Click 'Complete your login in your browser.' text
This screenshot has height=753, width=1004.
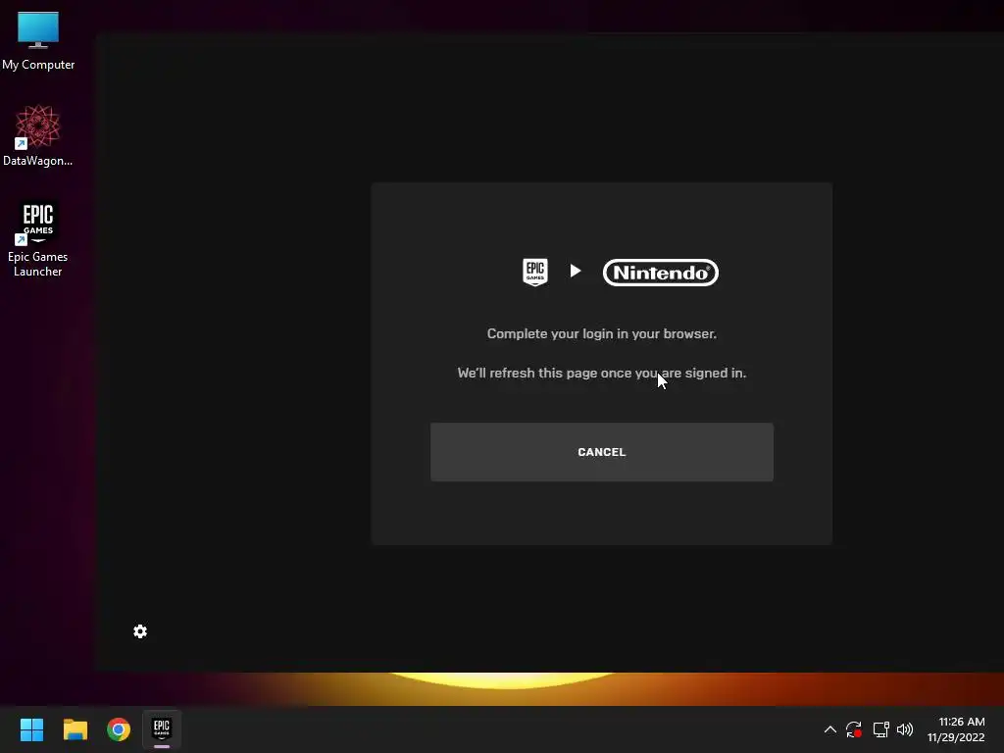click(602, 333)
